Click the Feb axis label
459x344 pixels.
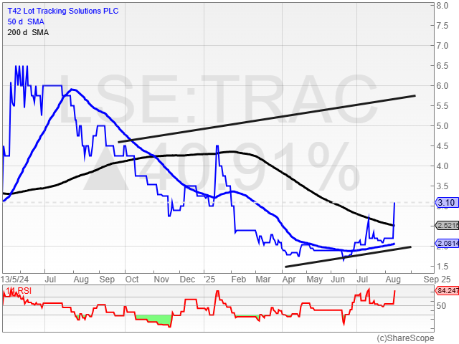pos(239,279)
